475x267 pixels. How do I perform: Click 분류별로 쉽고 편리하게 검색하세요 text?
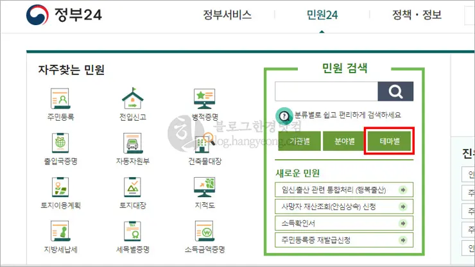point(347,115)
